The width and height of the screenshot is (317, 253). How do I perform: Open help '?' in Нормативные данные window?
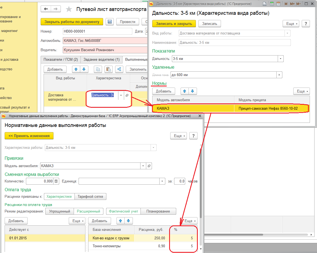(193, 136)
